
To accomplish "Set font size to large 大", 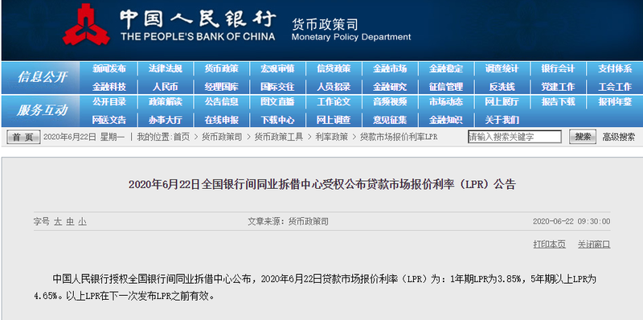I will click(58, 222).
